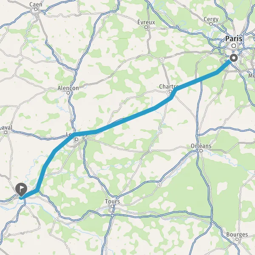The image size is (255, 255).
Task: Click the Orléans city marker dot
Action: coord(201,150)
